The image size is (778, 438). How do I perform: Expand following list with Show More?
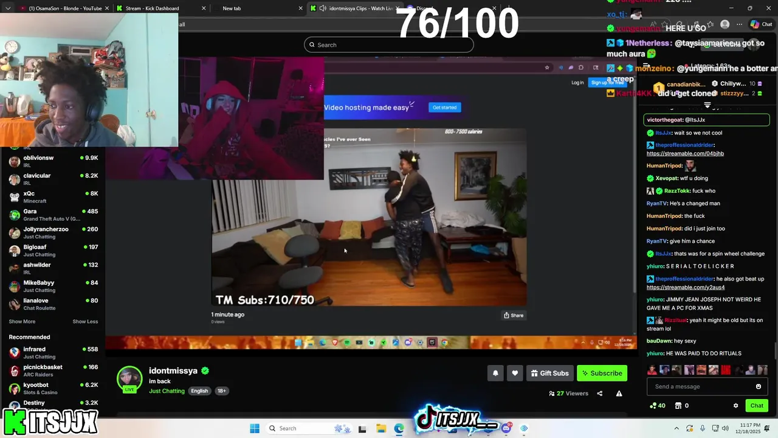[22, 321]
